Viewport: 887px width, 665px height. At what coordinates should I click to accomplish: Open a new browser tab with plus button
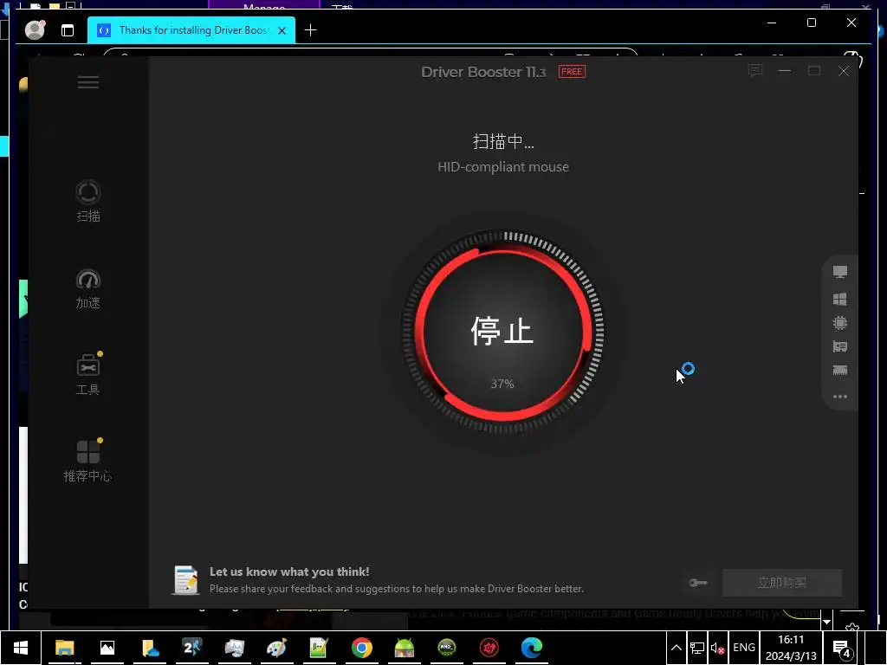point(311,30)
